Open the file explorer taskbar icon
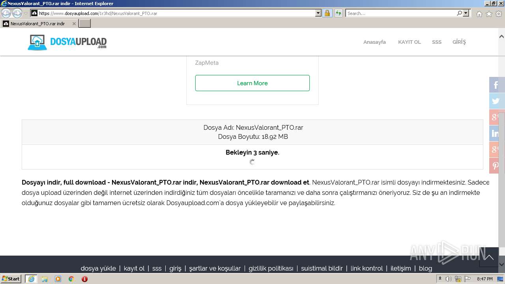505x284 pixels. tap(45, 279)
